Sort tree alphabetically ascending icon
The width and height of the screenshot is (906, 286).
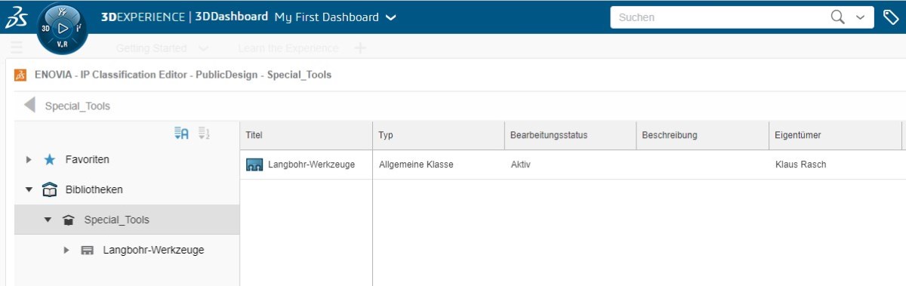(x=181, y=134)
